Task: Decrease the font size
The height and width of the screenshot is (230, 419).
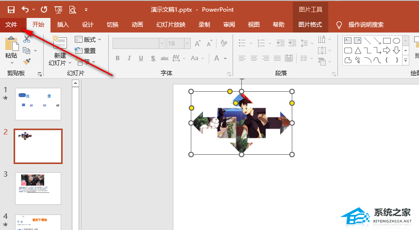Action: (x=210, y=43)
